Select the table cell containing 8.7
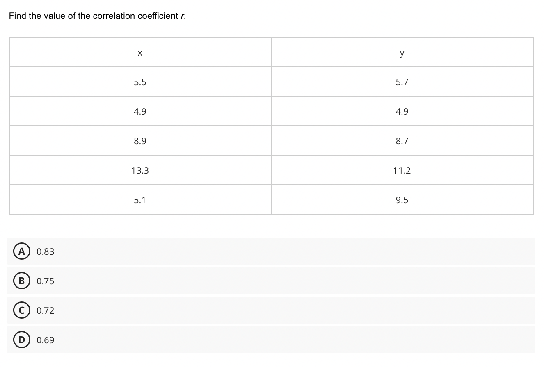The width and height of the screenshot is (544, 367). (x=402, y=141)
